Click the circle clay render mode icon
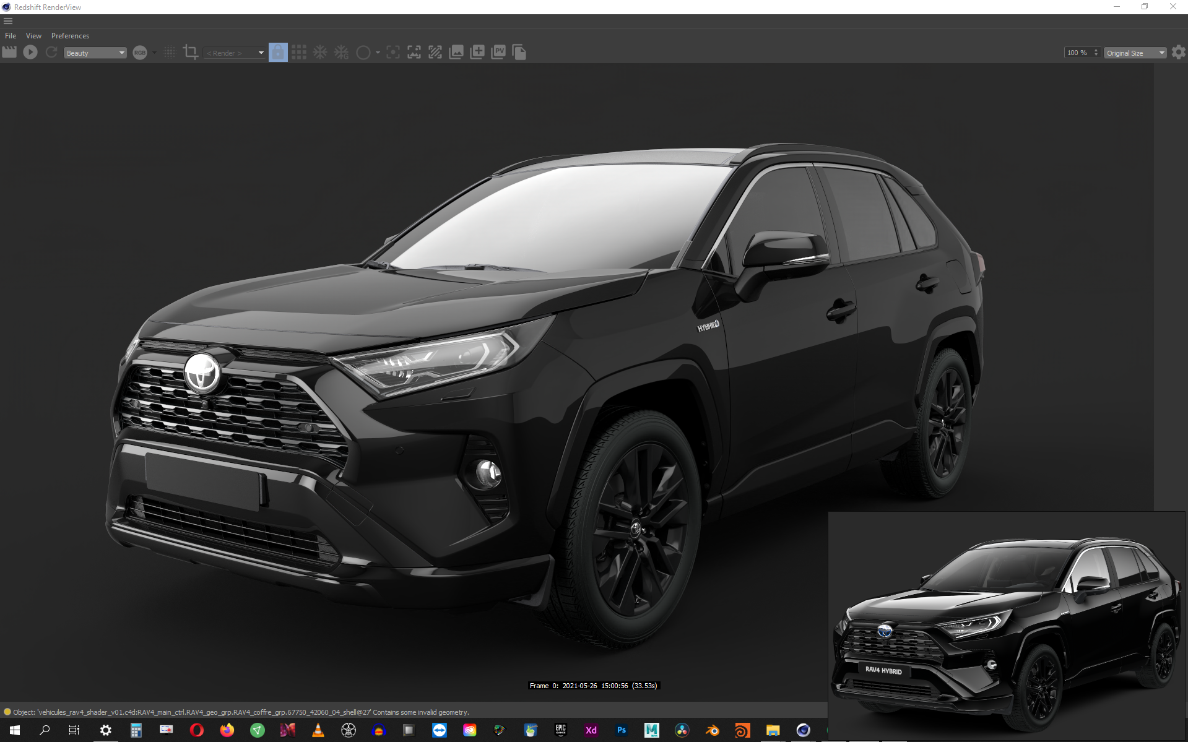 point(363,53)
